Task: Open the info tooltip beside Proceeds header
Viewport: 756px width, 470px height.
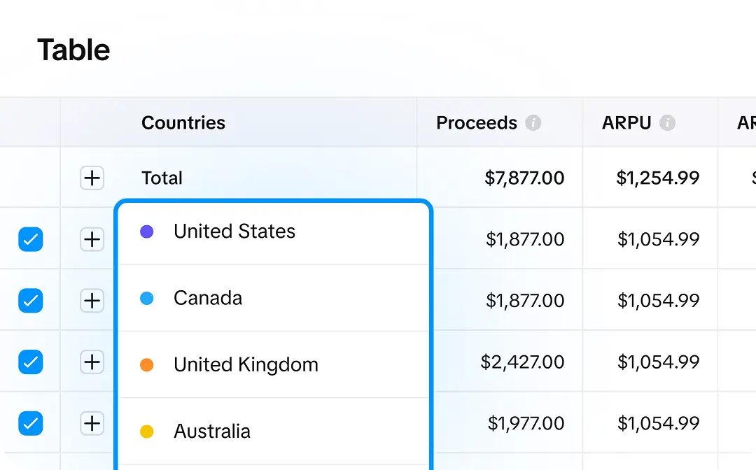Action: coord(534,122)
